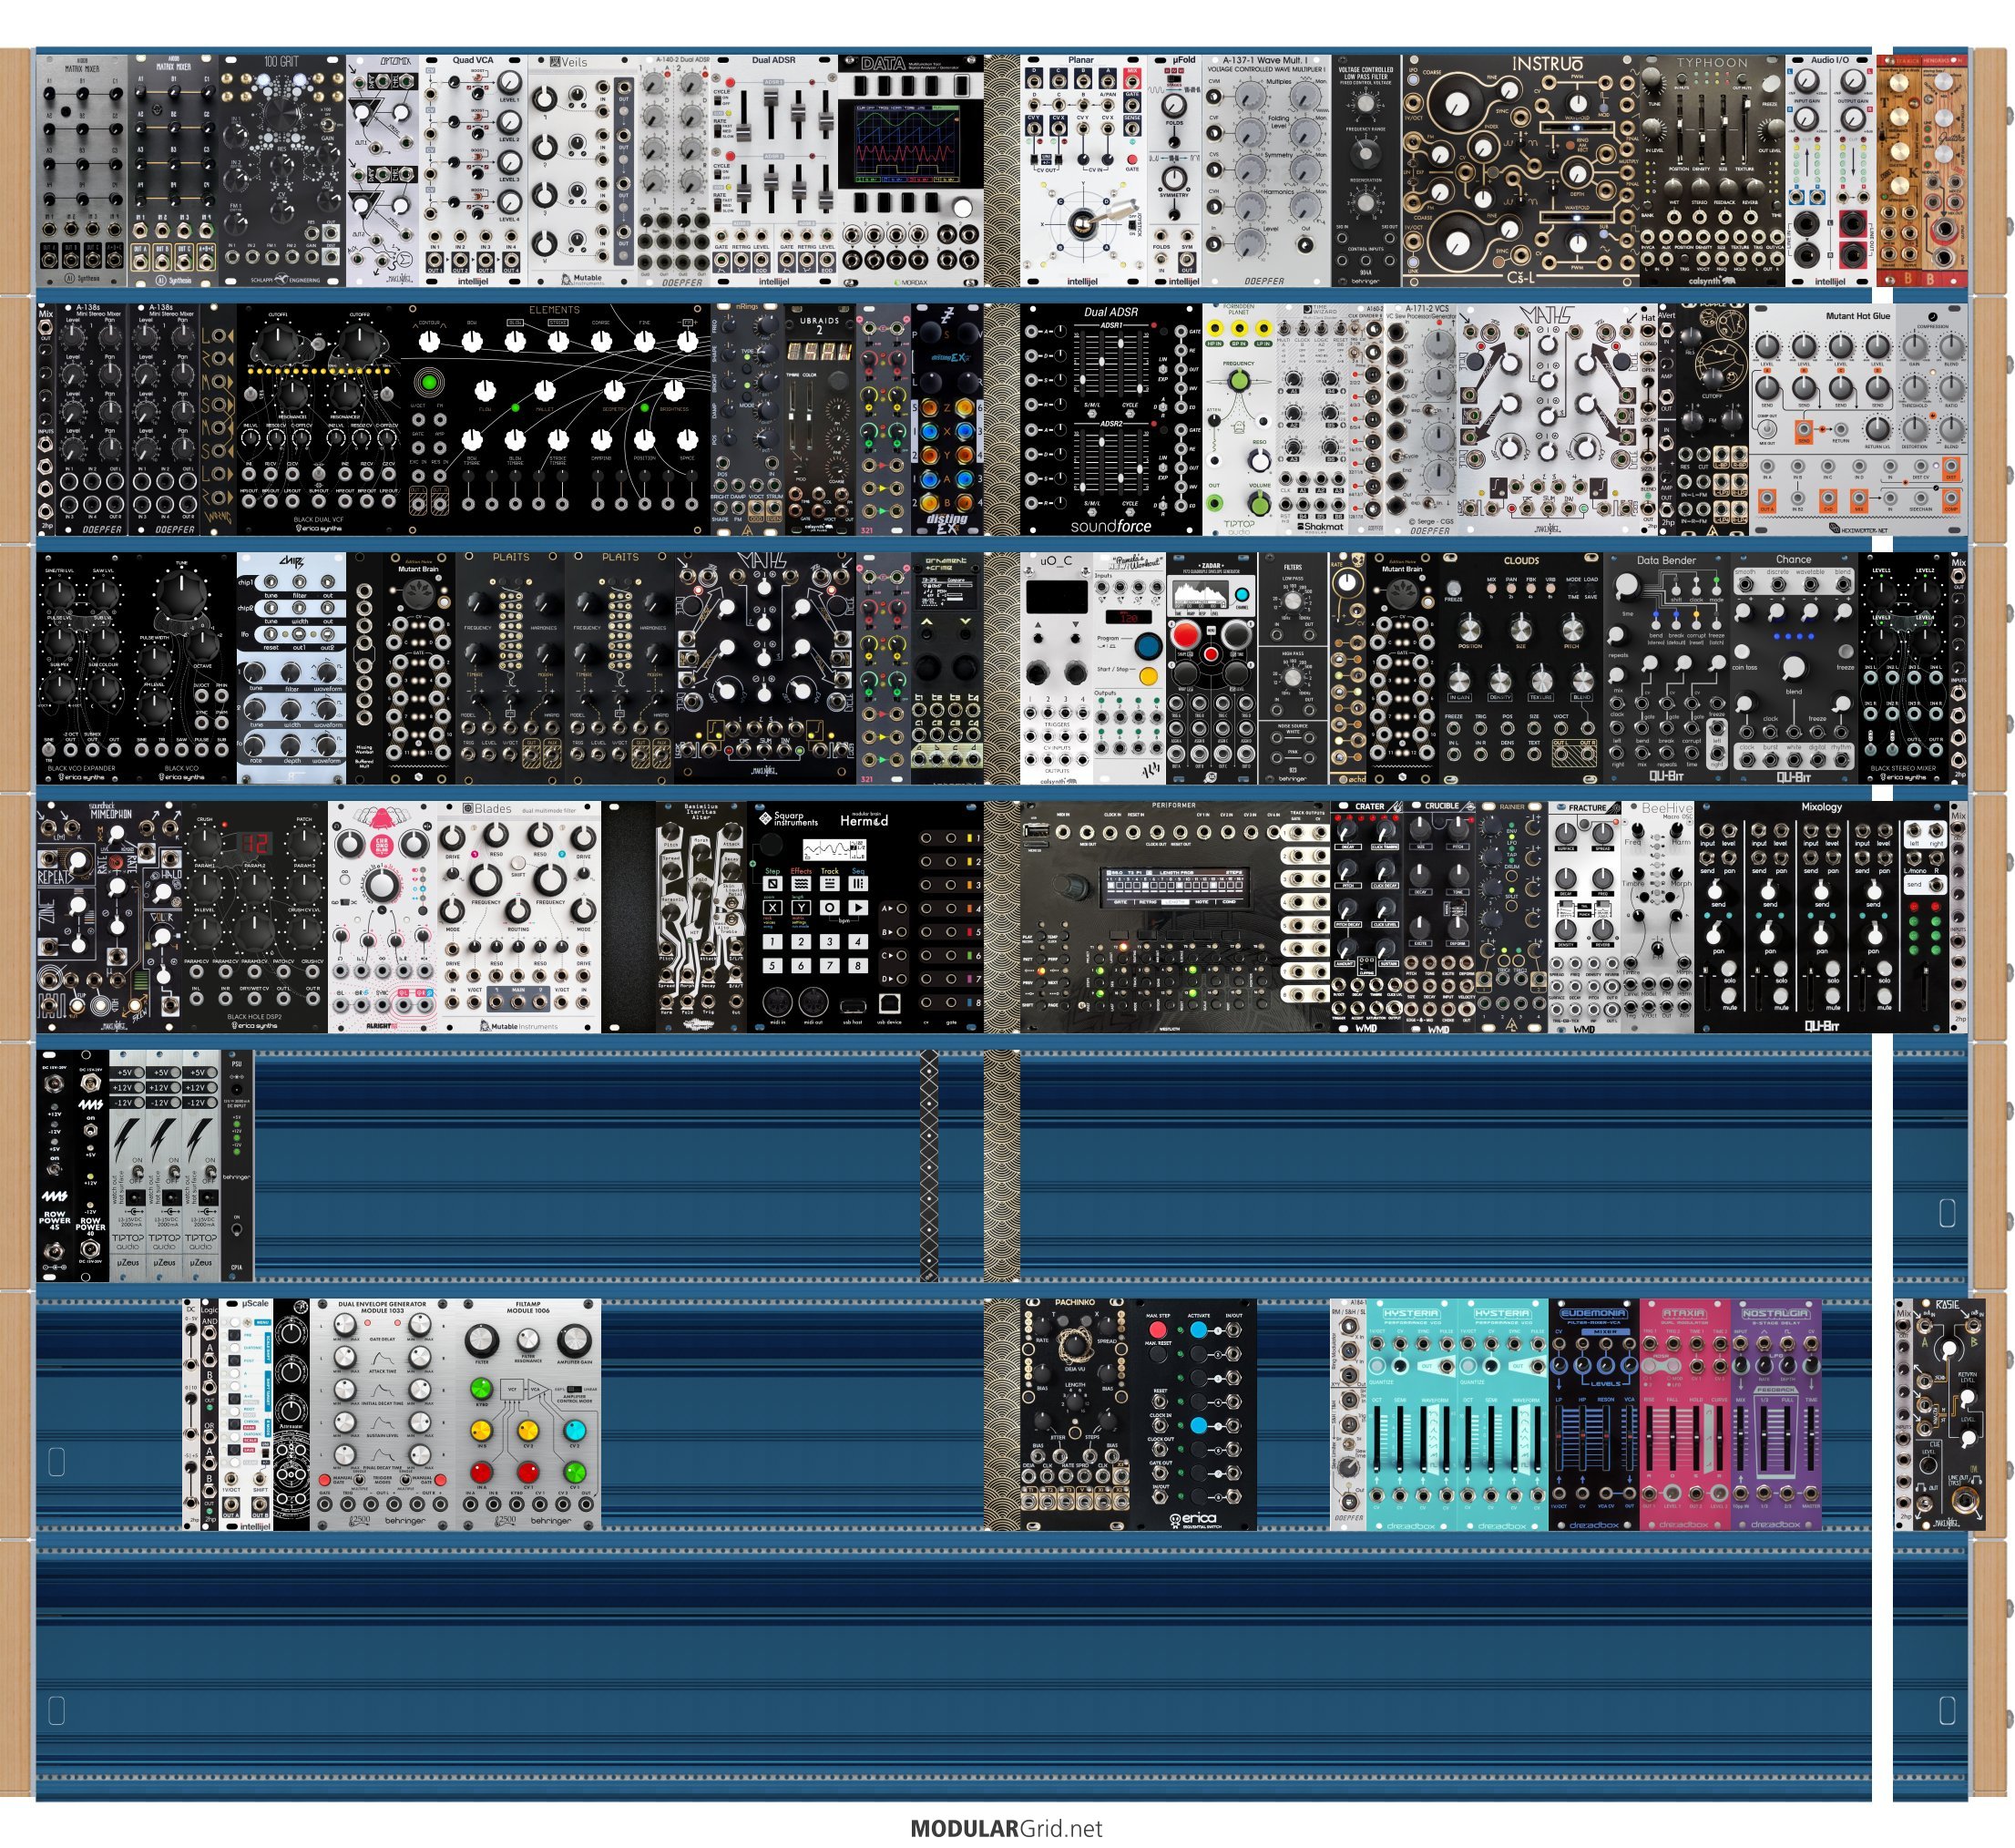This screenshot has height=1848, width=2015.
Task: Select the Erica Sequential Switch module
Action: (x=1193, y=1415)
